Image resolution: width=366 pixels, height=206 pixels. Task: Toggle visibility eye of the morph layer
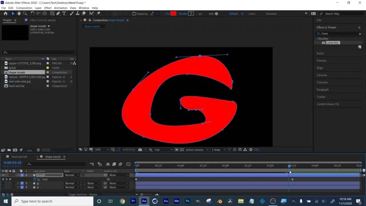(3, 175)
